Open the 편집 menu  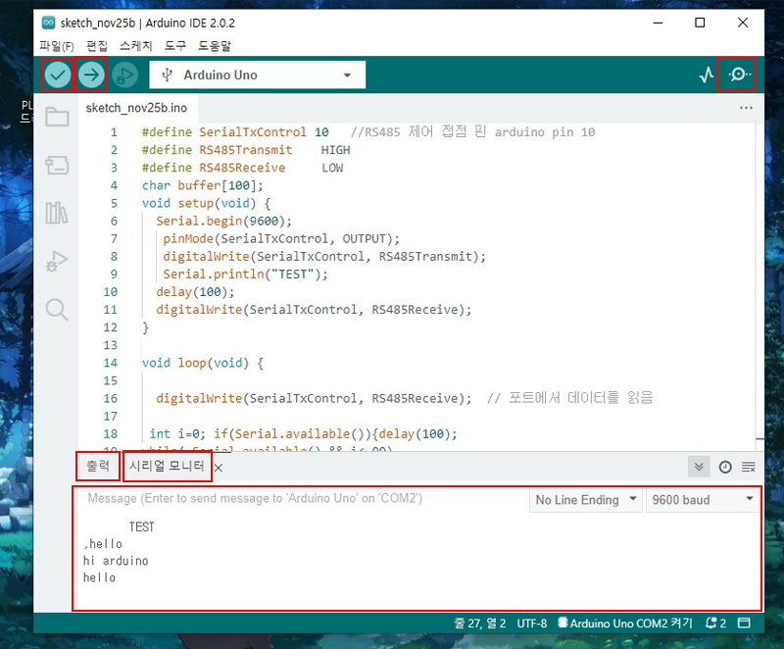(97, 46)
